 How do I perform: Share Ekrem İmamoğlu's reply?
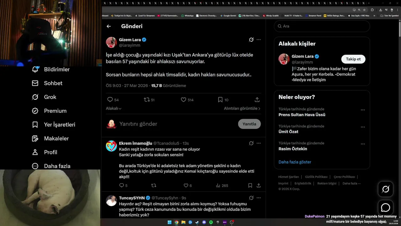[x=258, y=186]
